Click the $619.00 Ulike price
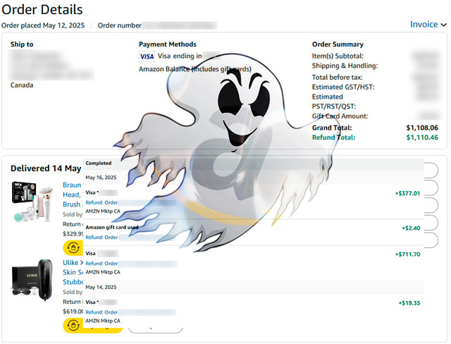 tap(73, 311)
